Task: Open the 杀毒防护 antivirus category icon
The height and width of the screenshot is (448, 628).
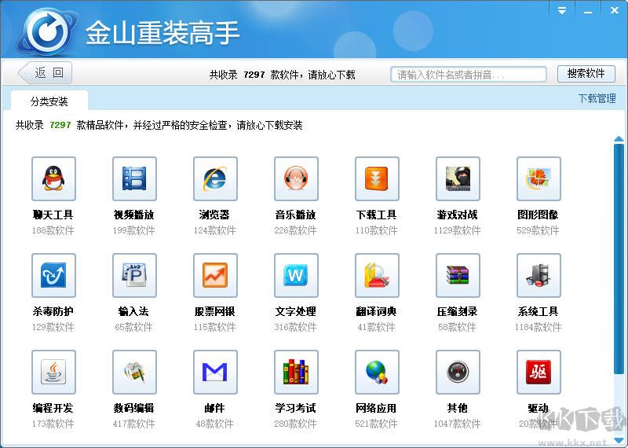Action: coord(53,276)
